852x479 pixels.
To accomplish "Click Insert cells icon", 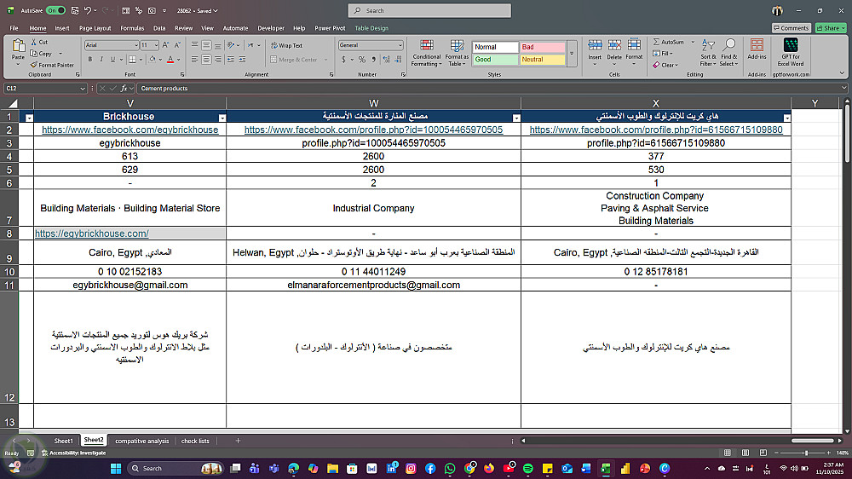I will coord(595,46).
